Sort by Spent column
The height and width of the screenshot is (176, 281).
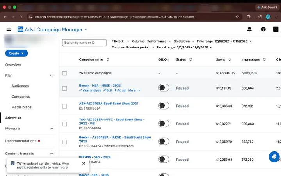(x=229, y=59)
